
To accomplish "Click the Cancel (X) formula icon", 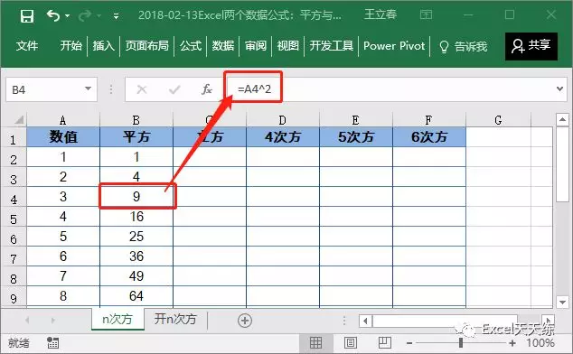I will click(x=142, y=89).
